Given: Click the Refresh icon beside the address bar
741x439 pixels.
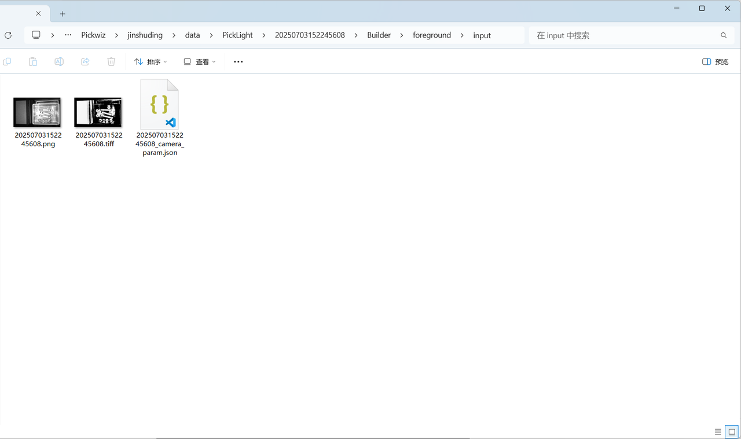Looking at the screenshot, I should (8, 35).
